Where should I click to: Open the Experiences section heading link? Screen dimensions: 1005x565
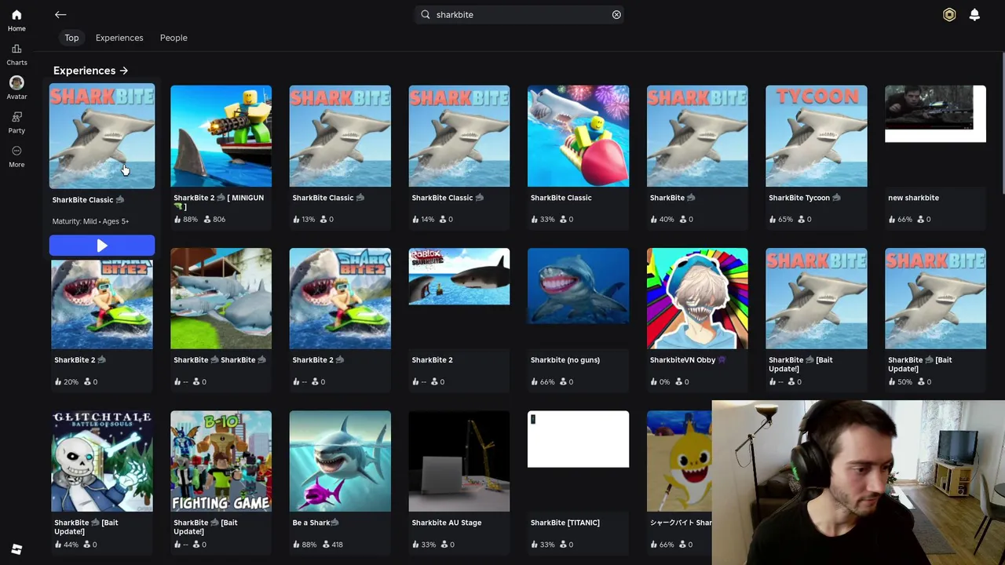click(x=90, y=71)
